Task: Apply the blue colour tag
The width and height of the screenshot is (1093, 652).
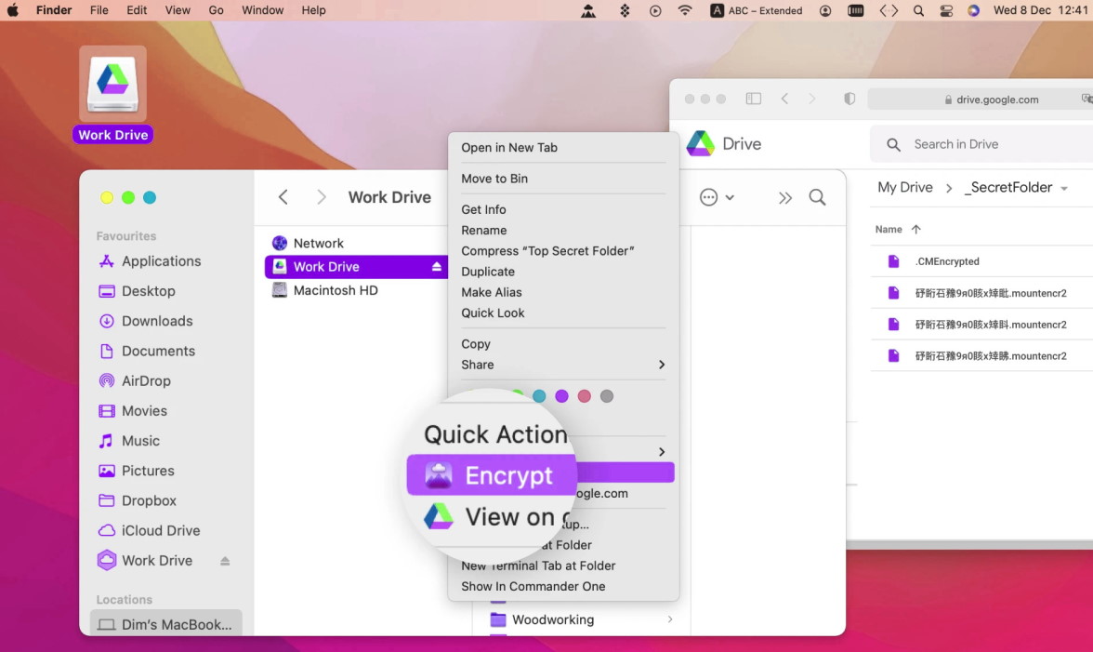Action: pos(539,396)
